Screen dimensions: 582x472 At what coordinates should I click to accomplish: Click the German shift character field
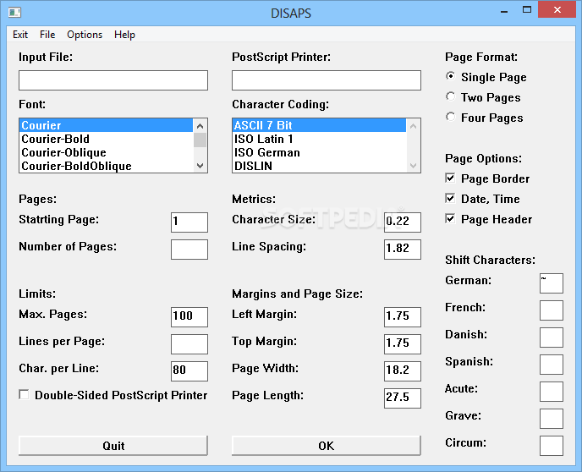tap(552, 283)
